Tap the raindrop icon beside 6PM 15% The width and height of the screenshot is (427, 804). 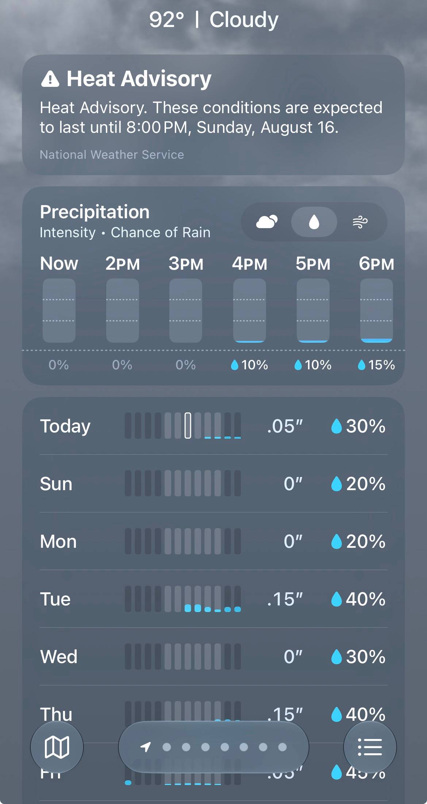coord(362,365)
